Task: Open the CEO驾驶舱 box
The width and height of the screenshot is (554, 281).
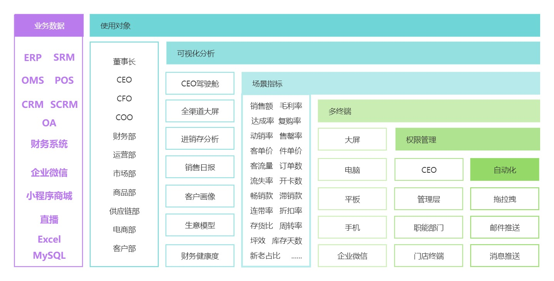Action: [200, 83]
